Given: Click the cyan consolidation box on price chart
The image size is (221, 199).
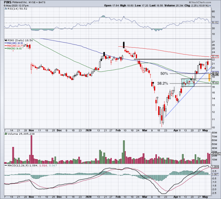Looking at the screenshot, I should (188, 83).
